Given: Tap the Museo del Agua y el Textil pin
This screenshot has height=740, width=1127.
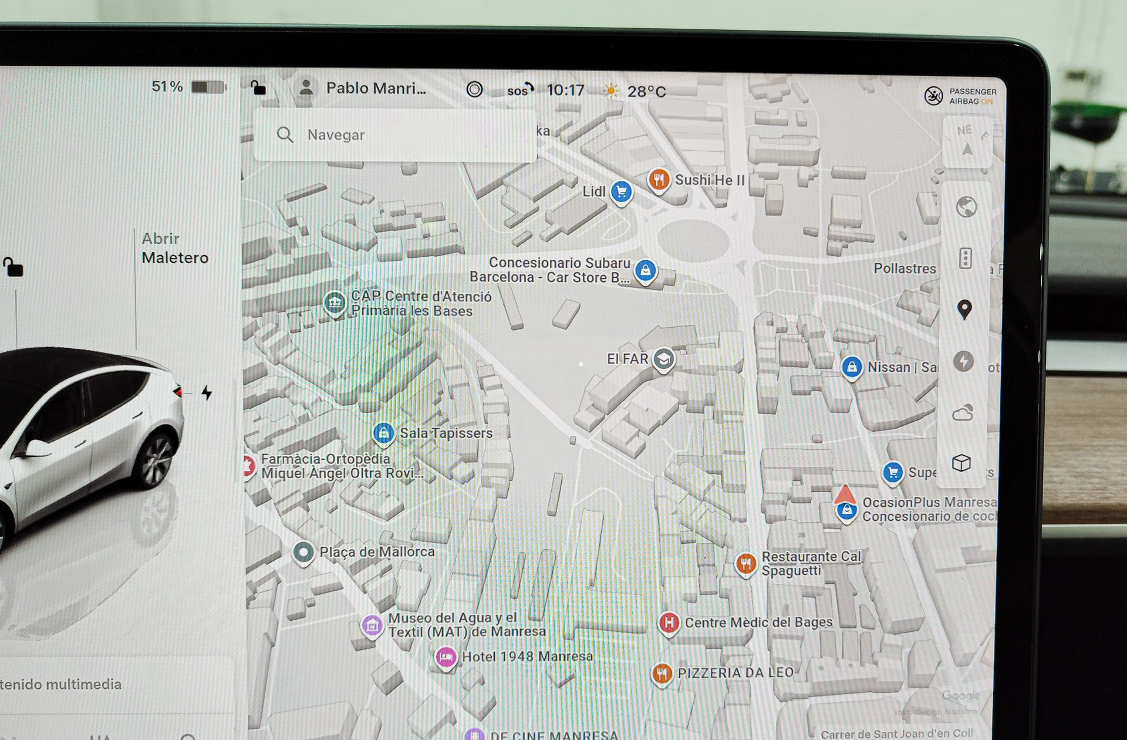Looking at the screenshot, I should [372, 626].
